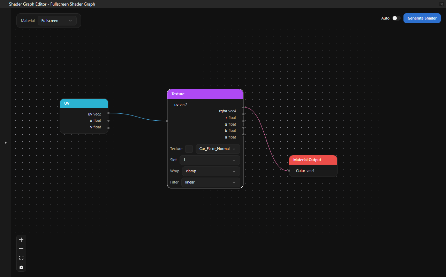
Task: Click the r float output port
Action: tap(243, 114)
